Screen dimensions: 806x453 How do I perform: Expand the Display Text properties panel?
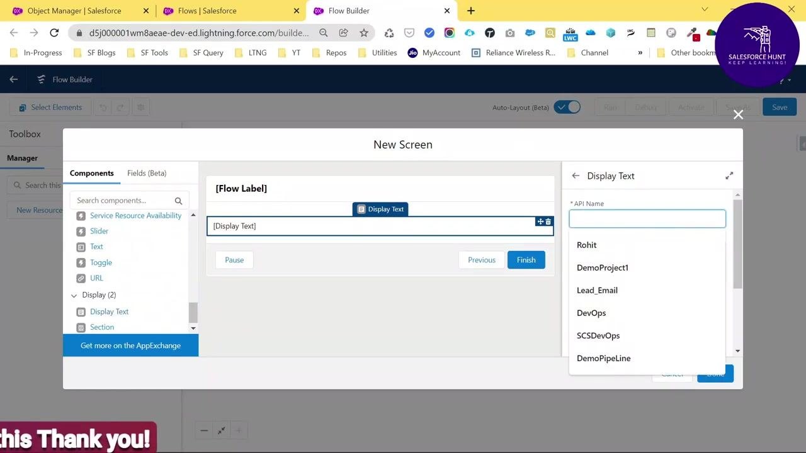point(729,176)
